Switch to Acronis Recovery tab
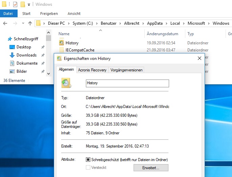Viewport: 232px width, 177px height. [92, 70]
